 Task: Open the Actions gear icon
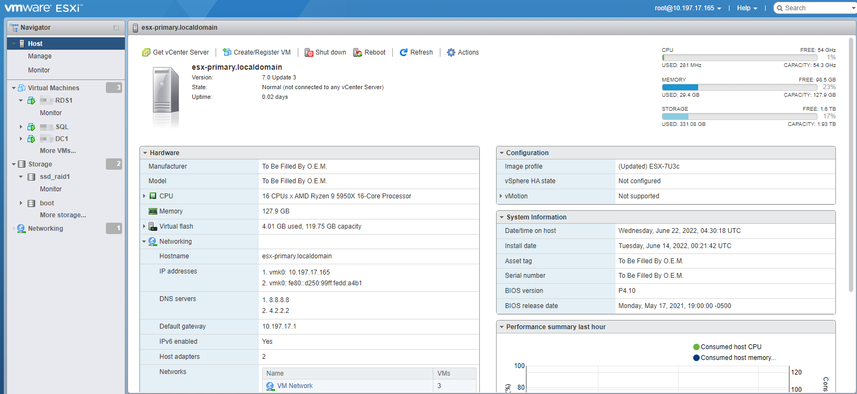tap(451, 52)
